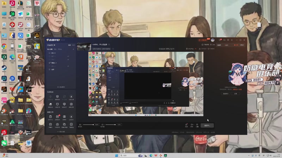Open the messages icon with the red badge
282x158 pixels.
click(x=220, y=40)
